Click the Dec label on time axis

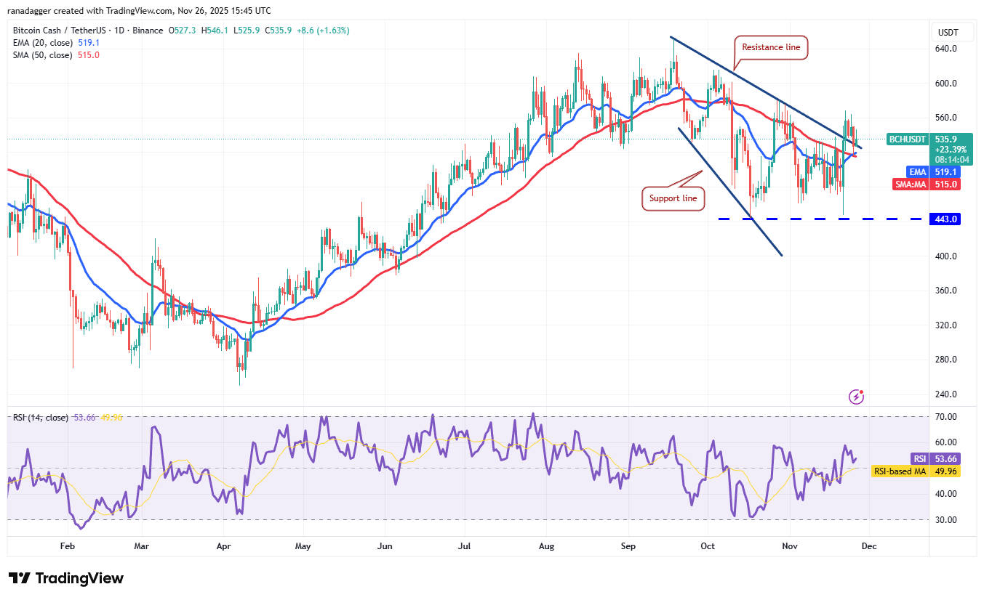870,545
